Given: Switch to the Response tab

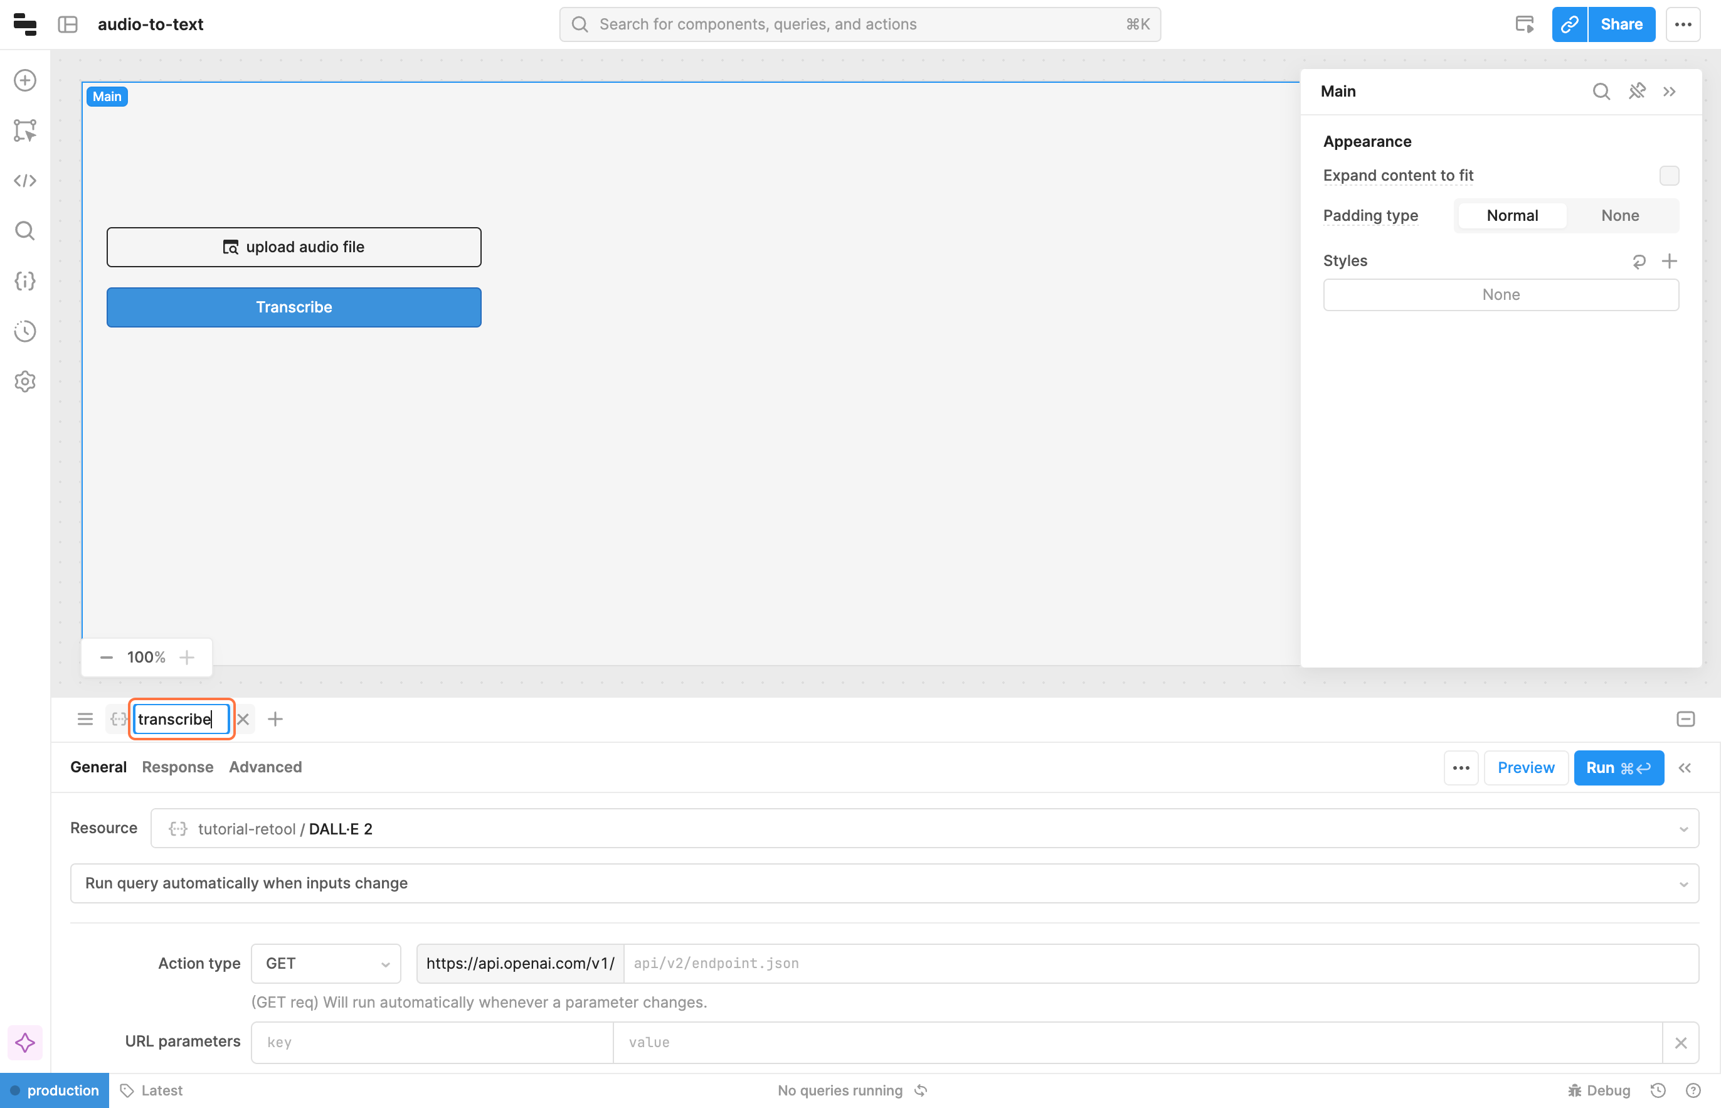Looking at the screenshot, I should coord(177,767).
